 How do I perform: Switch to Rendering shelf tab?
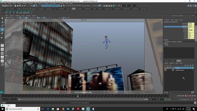click(49, 9)
